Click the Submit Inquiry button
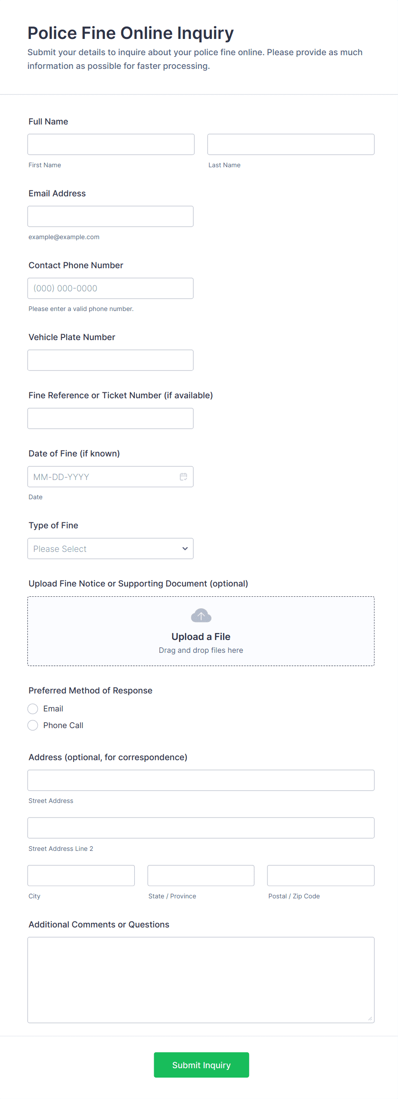The width and height of the screenshot is (398, 1099). coord(201,1065)
